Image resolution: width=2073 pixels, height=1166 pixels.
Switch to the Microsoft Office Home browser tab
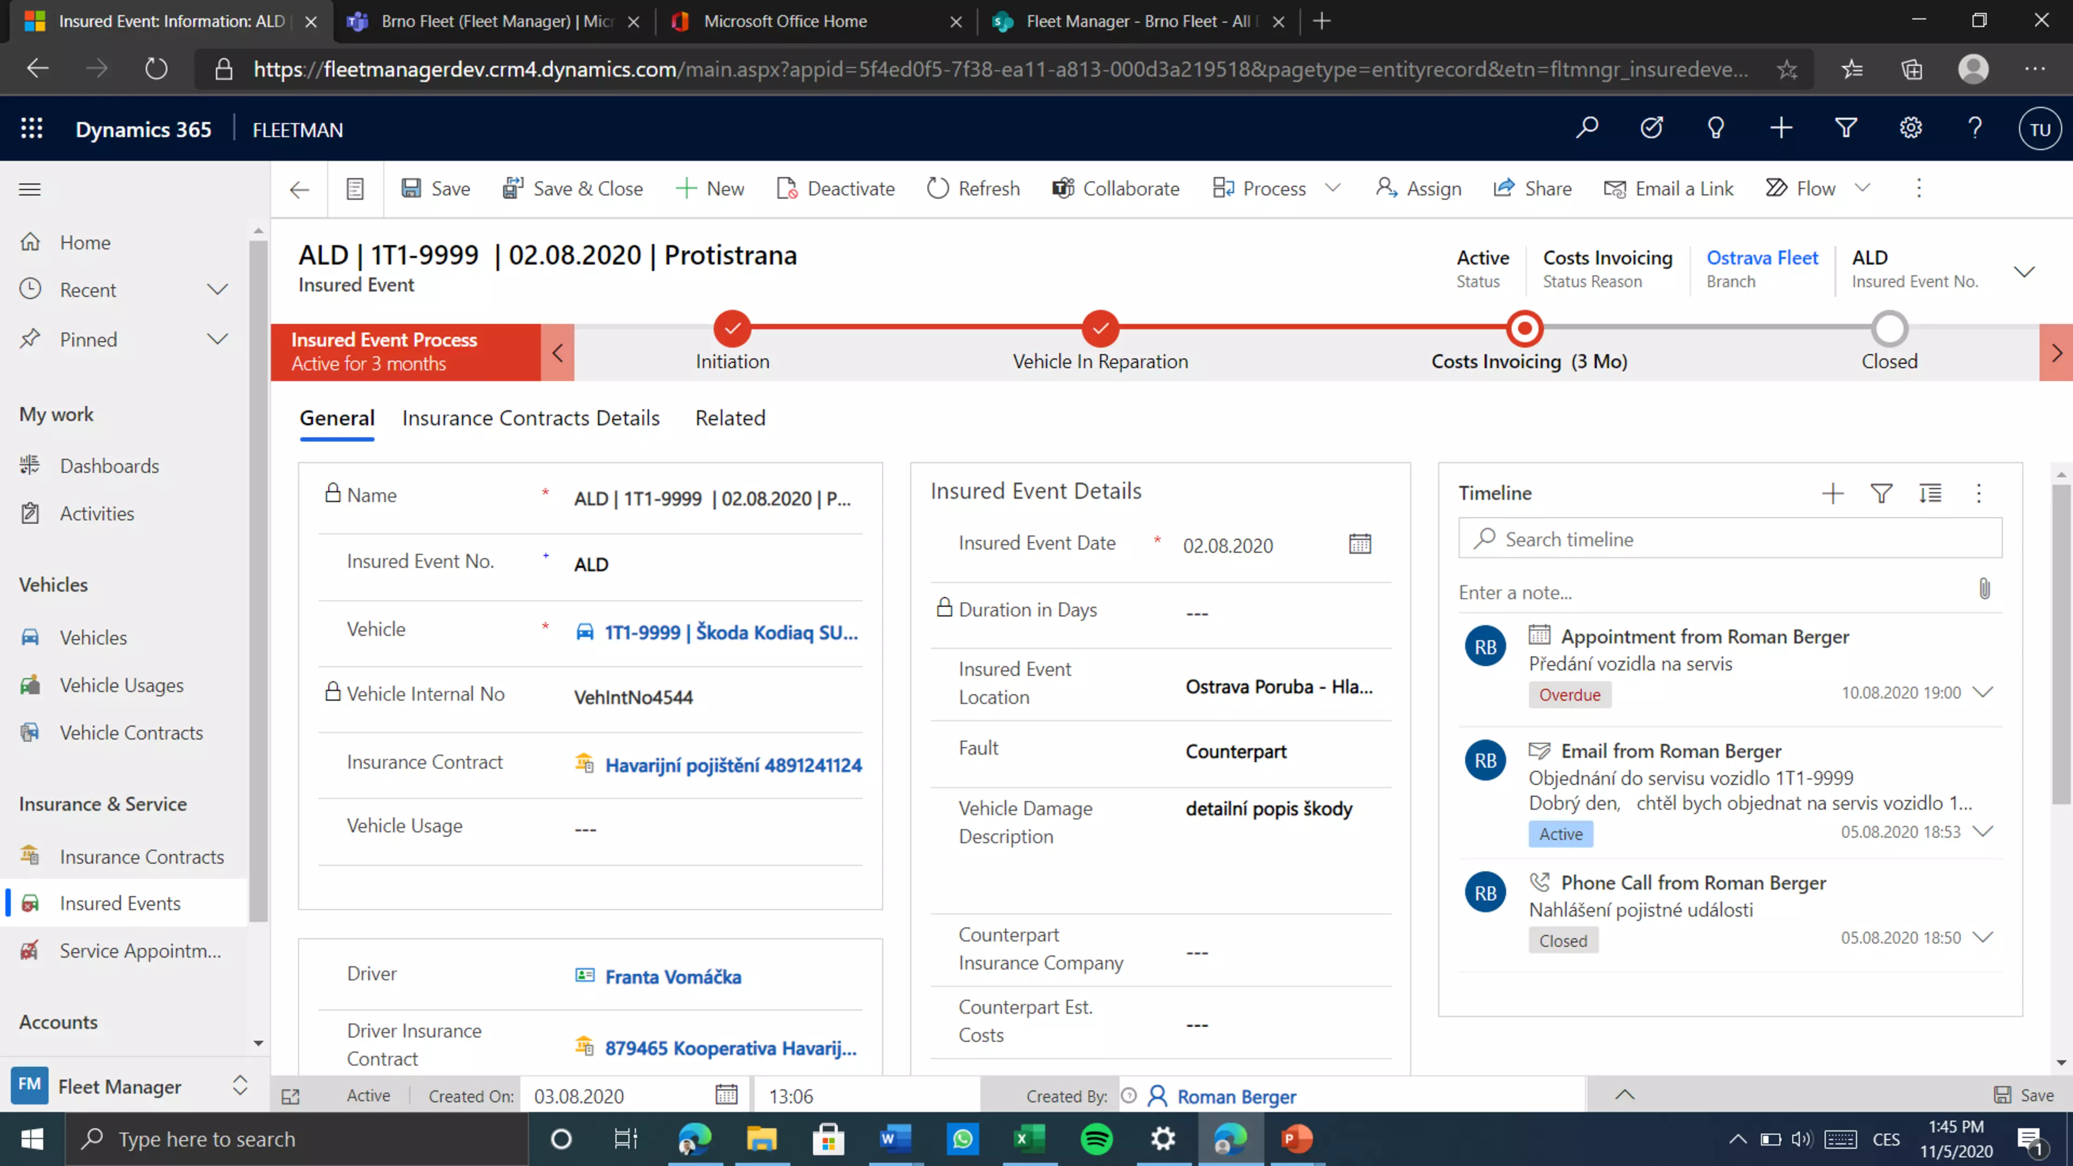point(816,22)
